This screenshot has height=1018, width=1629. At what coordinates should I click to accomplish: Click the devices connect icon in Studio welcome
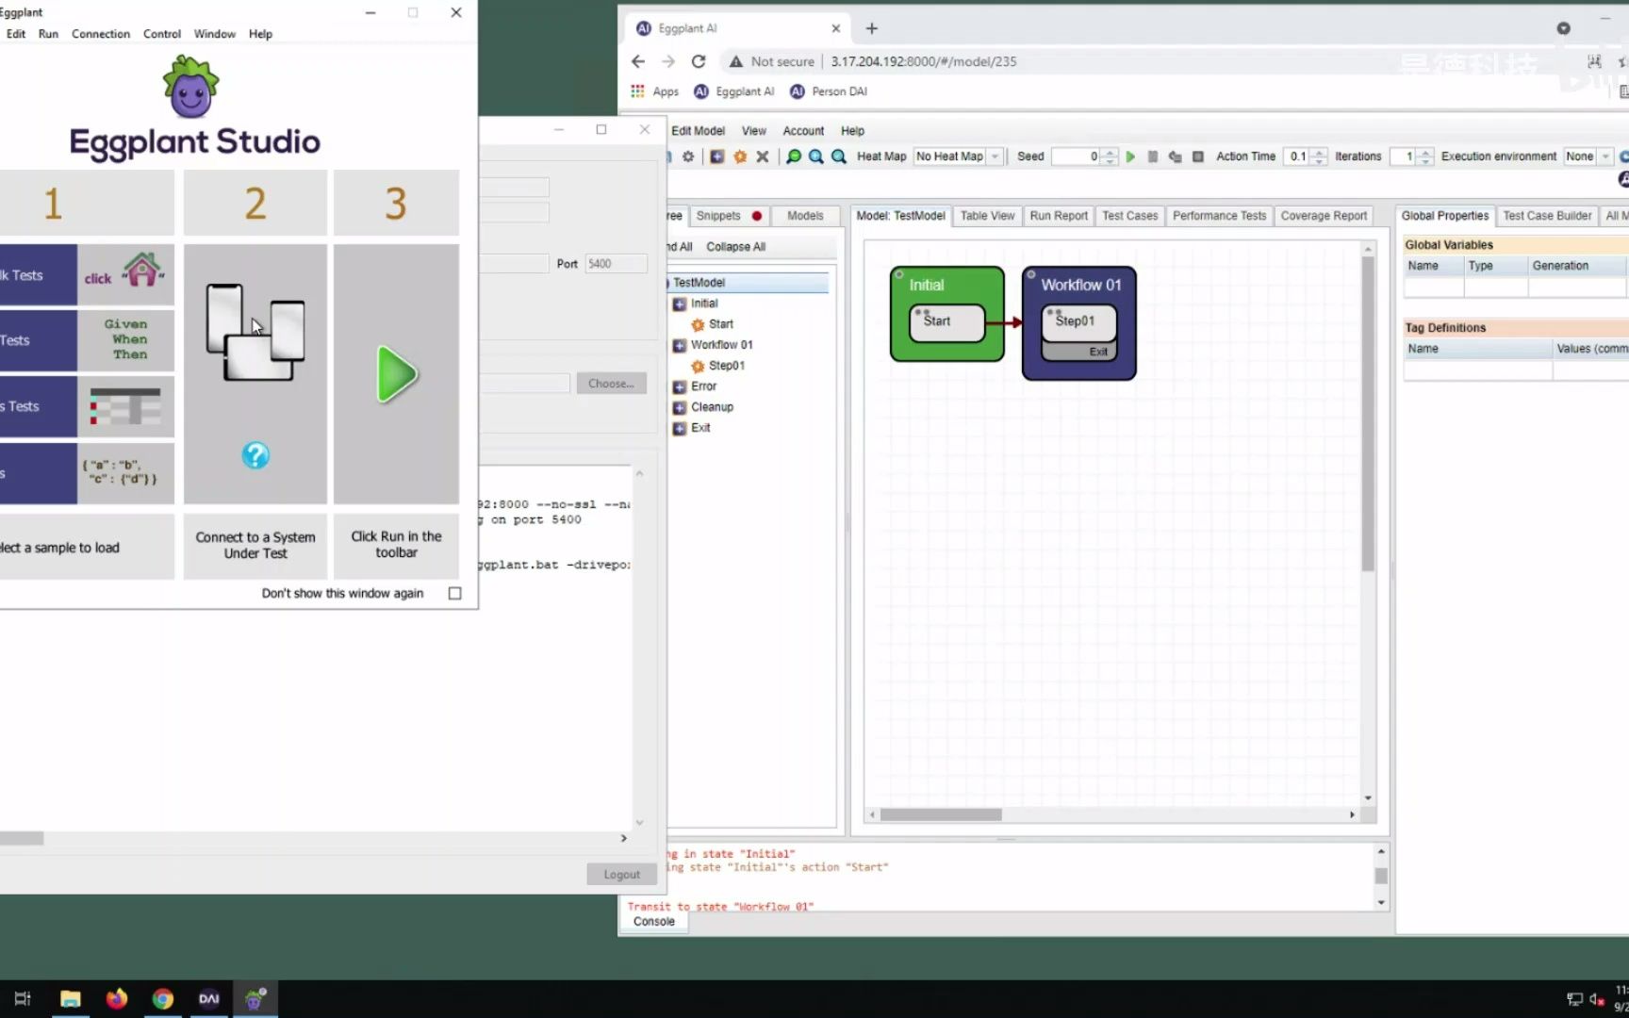tap(255, 332)
